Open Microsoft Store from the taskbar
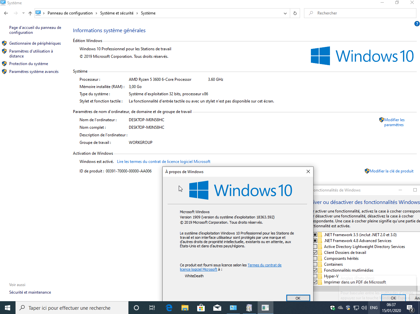This screenshot has width=420, height=314. click(x=201, y=308)
